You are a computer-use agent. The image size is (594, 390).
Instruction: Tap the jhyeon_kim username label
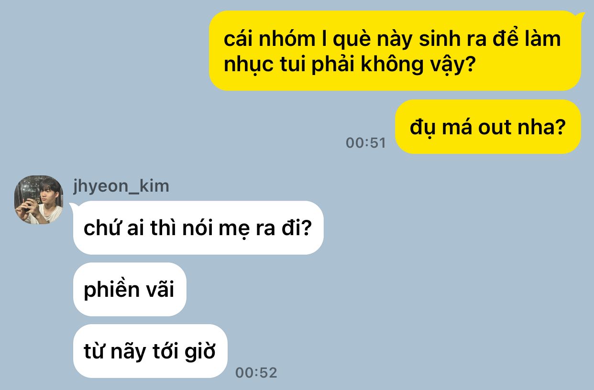(121, 185)
